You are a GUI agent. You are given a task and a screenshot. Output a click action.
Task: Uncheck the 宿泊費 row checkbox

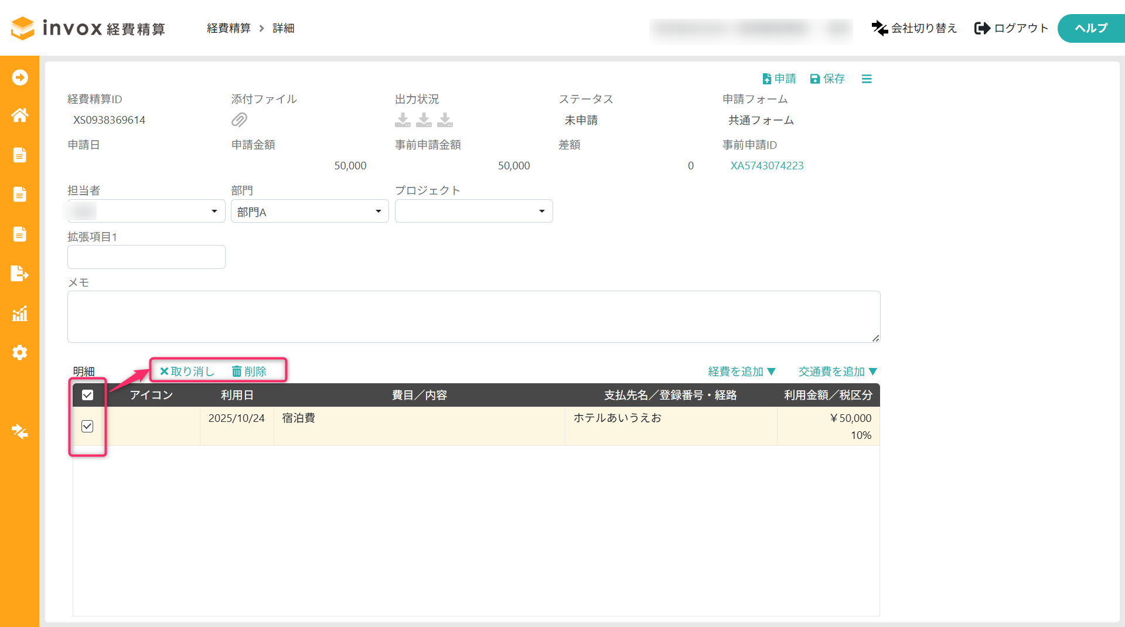(87, 426)
